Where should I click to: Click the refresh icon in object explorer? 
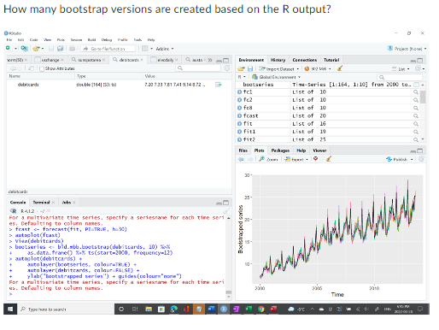(227, 68)
